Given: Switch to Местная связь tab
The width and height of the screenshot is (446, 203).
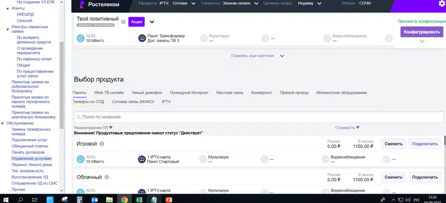Looking at the screenshot, I should (230, 93).
